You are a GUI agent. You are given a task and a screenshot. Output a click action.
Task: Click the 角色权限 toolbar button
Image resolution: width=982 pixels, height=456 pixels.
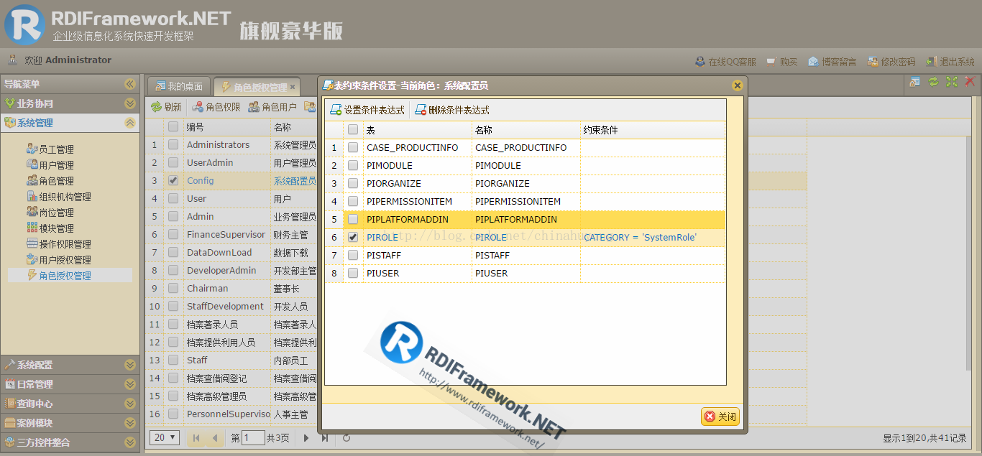click(x=216, y=107)
